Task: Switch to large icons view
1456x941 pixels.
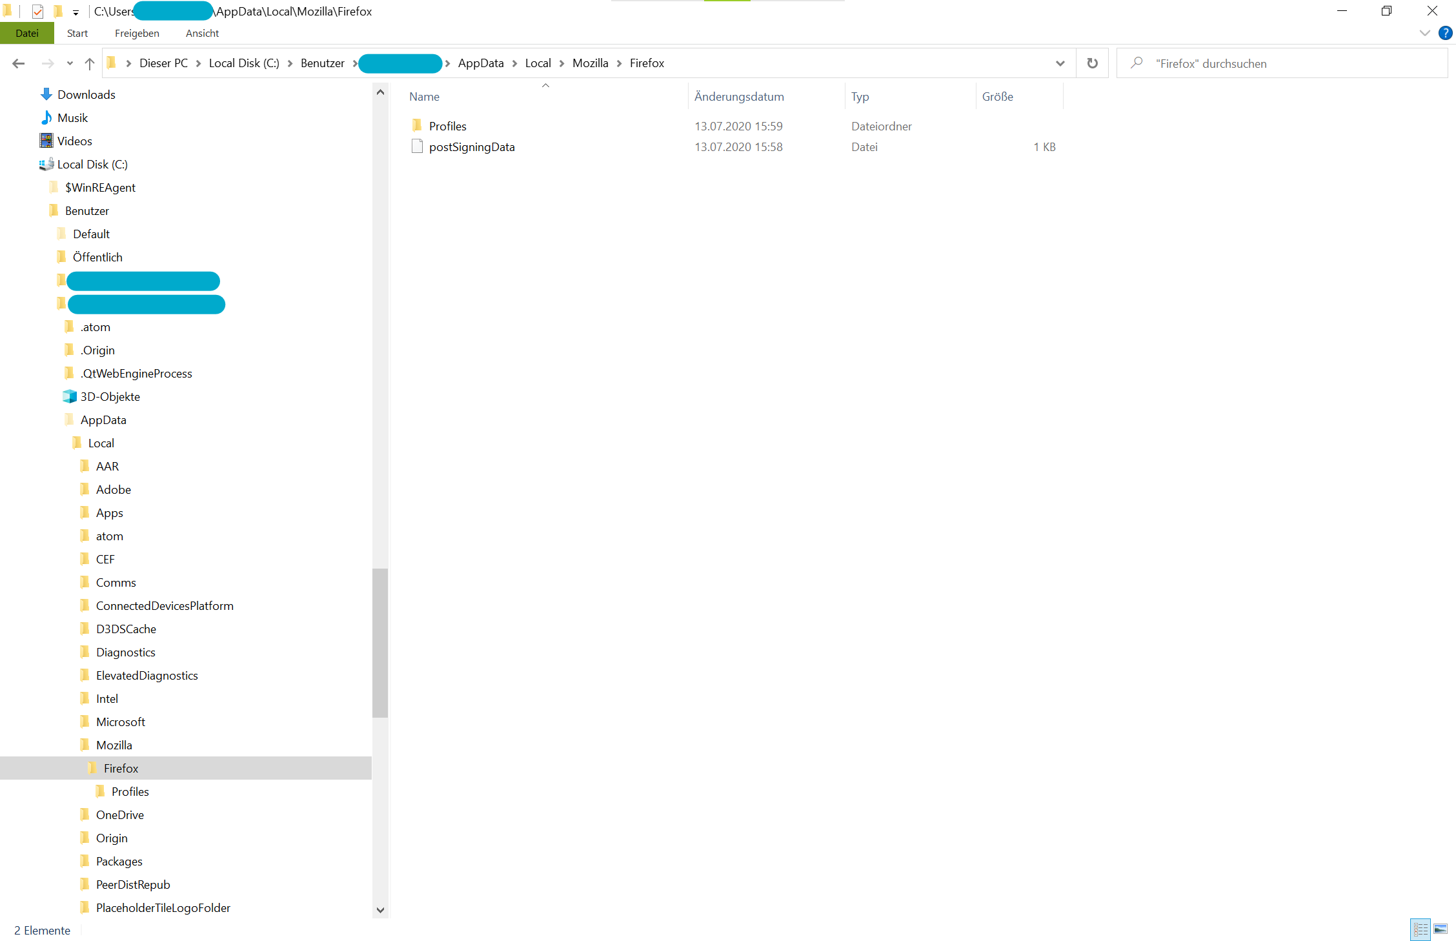Action: 1441,929
